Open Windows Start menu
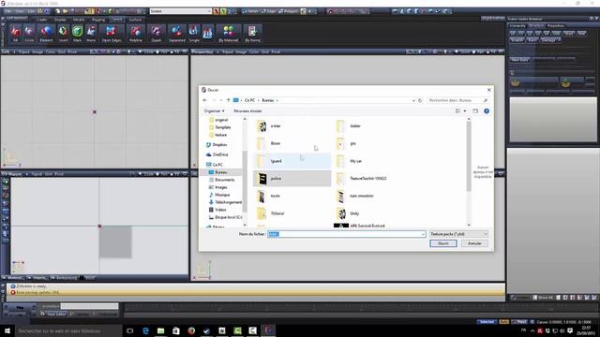Screen dimensions: 600x337 pyautogui.click(x=7, y=330)
